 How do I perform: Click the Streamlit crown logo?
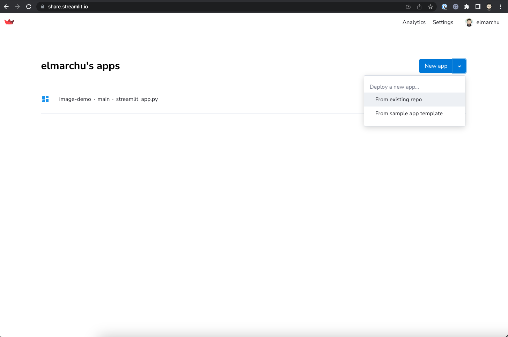[9, 22]
